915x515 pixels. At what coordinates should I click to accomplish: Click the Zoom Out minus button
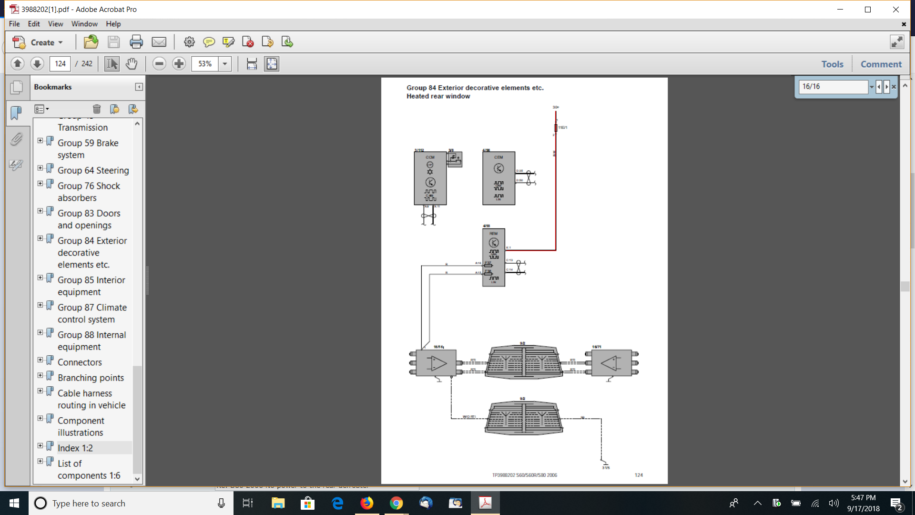coord(159,64)
